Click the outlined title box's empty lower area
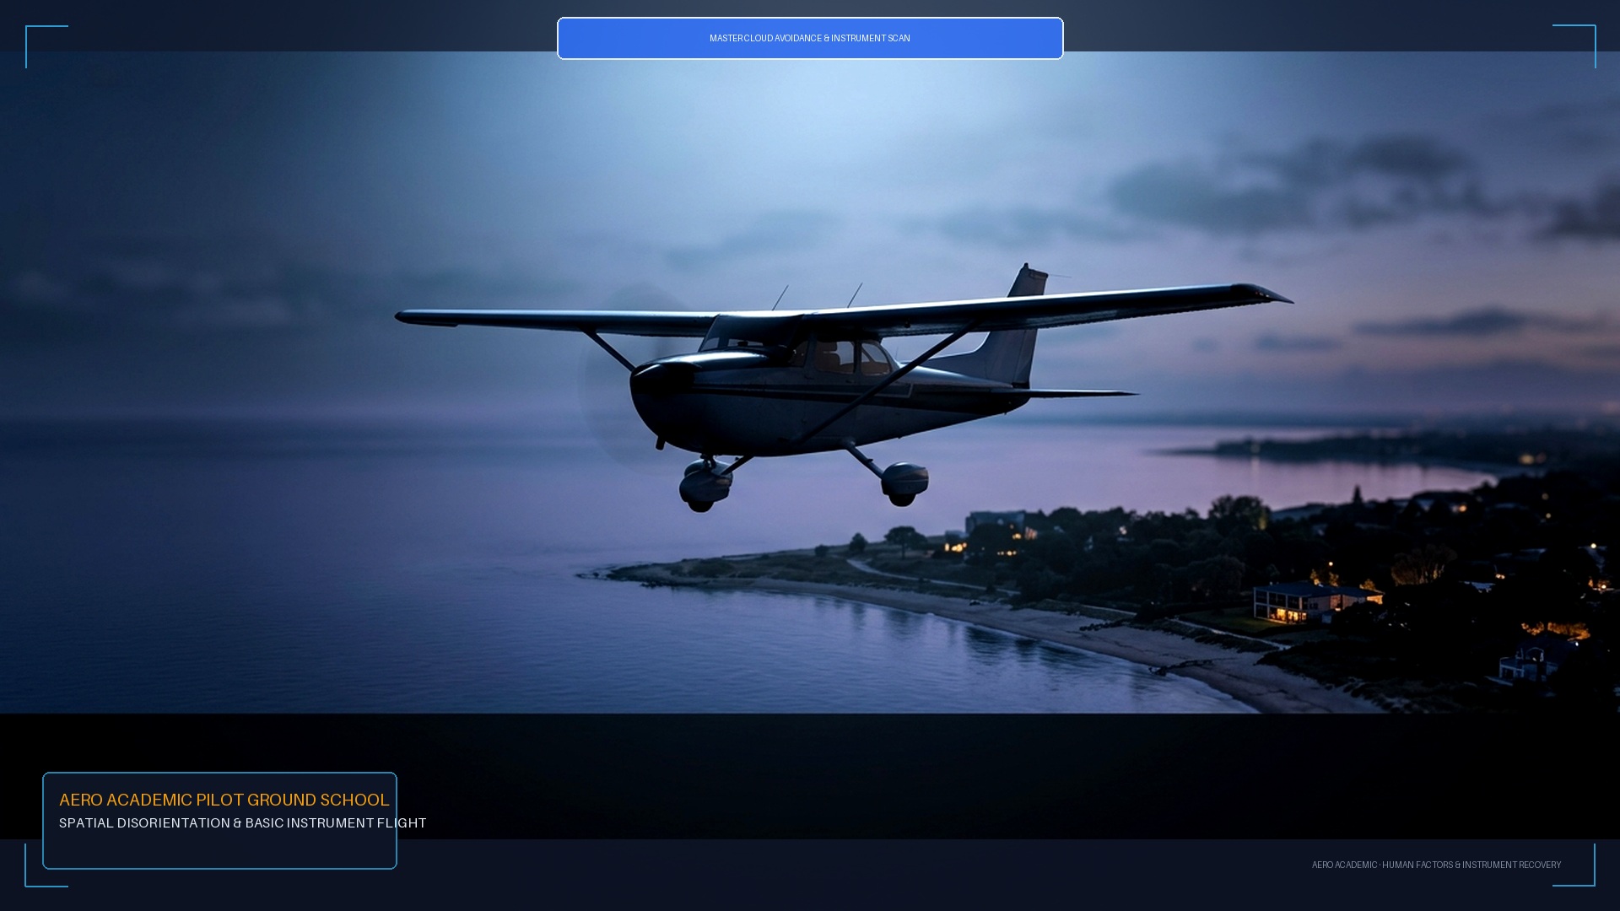 219,849
